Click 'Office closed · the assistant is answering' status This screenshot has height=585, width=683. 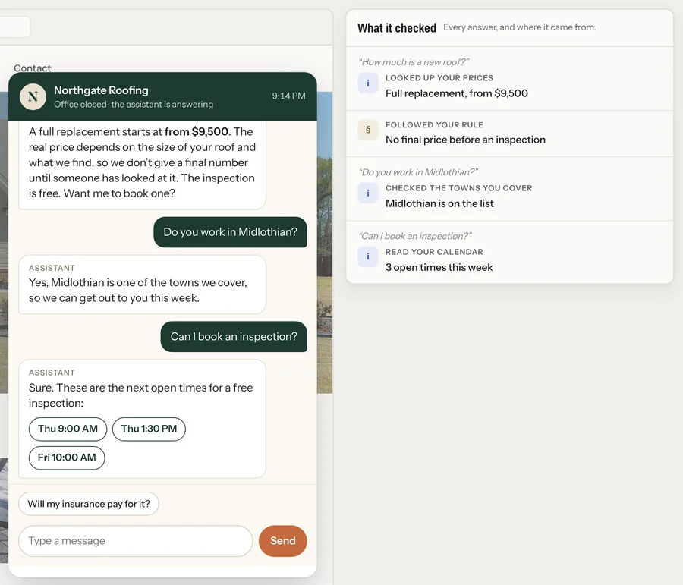coord(134,105)
